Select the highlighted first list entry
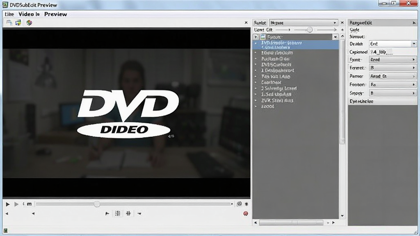The image size is (420, 236). [296, 45]
